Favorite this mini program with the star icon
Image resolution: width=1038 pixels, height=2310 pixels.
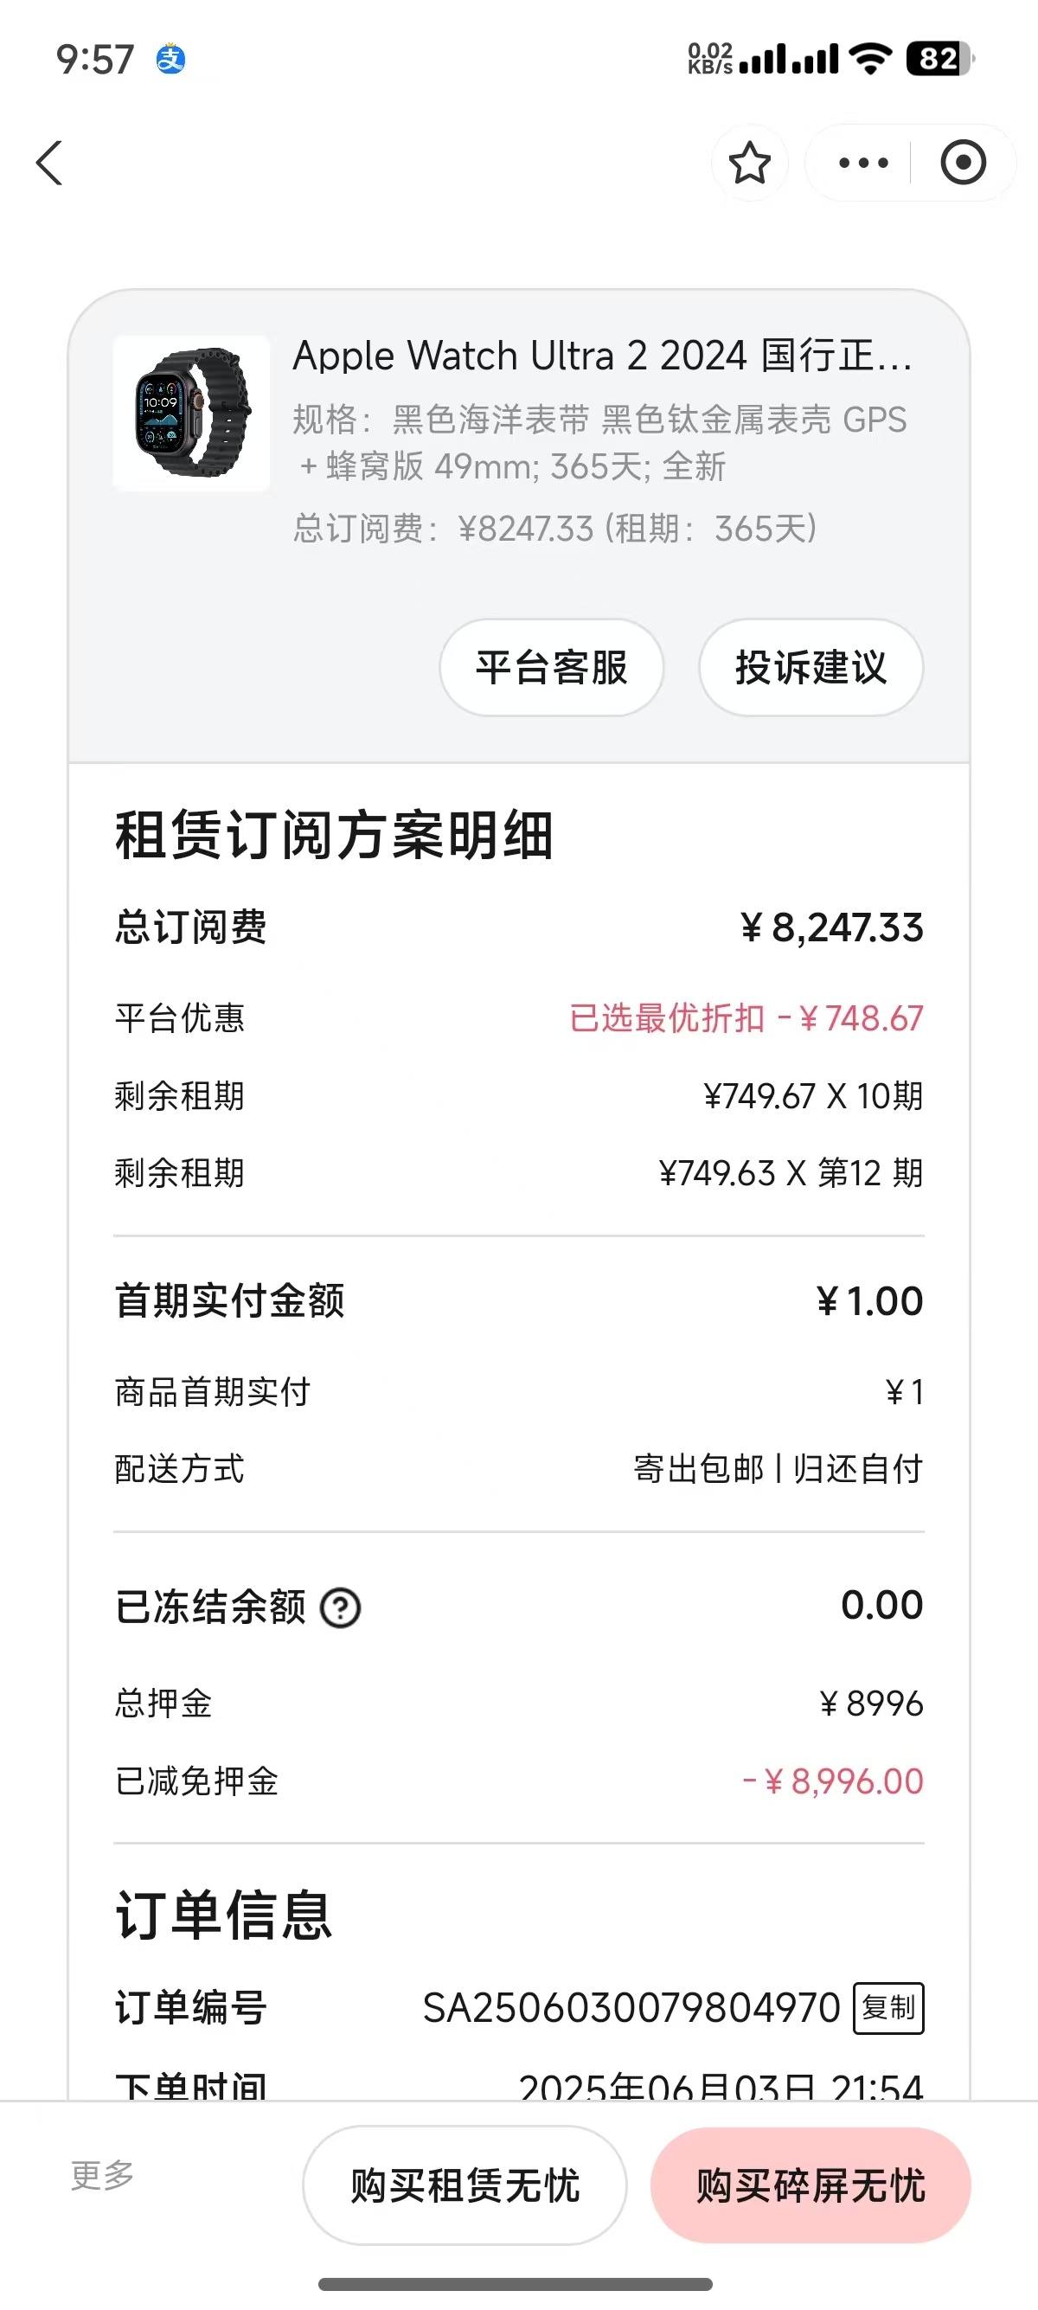[749, 163]
